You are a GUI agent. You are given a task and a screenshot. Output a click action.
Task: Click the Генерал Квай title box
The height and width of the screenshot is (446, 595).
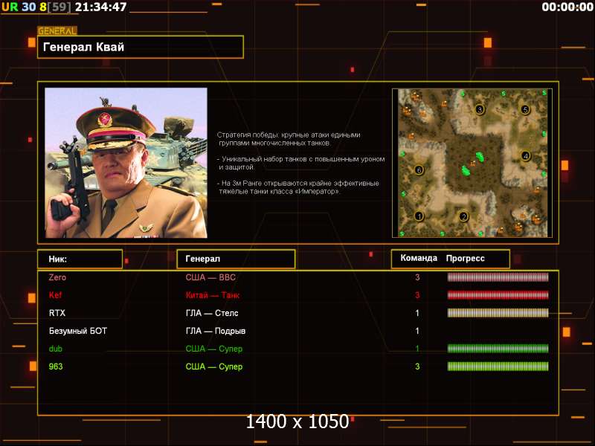(x=141, y=47)
